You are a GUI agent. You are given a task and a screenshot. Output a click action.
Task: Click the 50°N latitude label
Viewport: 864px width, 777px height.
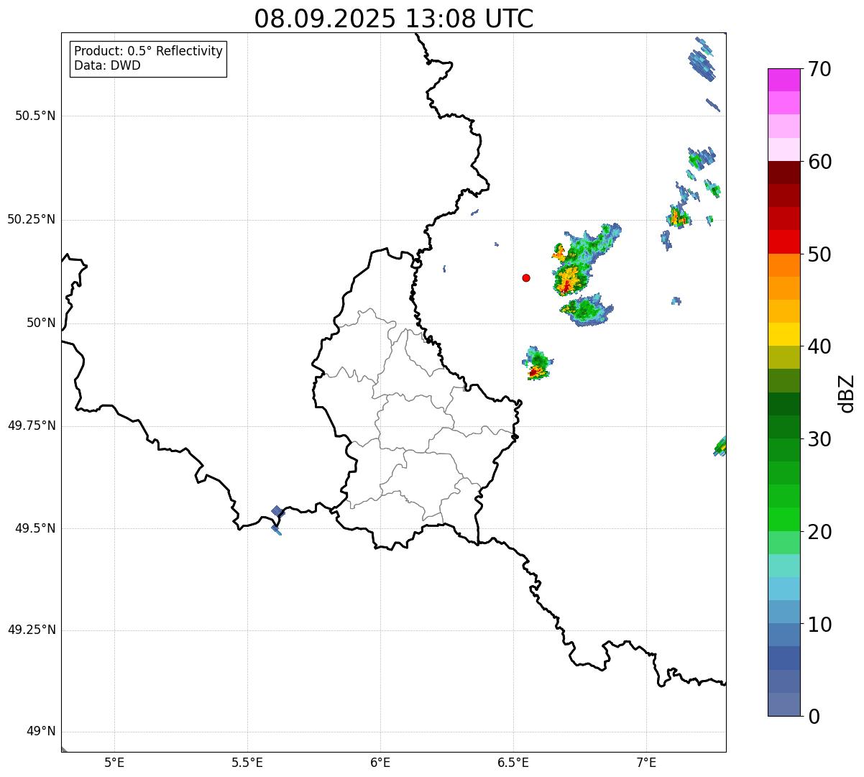(41, 323)
